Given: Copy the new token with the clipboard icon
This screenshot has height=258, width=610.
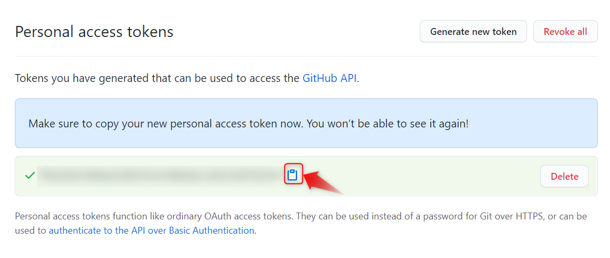Looking at the screenshot, I should pyautogui.click(x=292, y=176).
